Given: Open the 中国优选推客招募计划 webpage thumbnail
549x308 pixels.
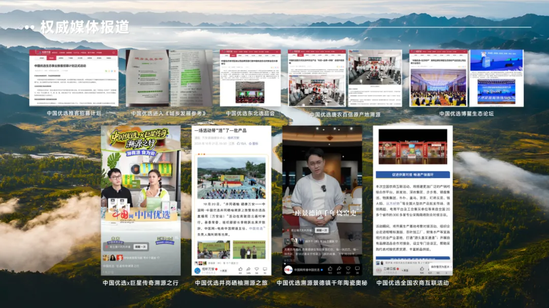Looking at the screenshot, I should pyautogui.click(x=74, y=78).
